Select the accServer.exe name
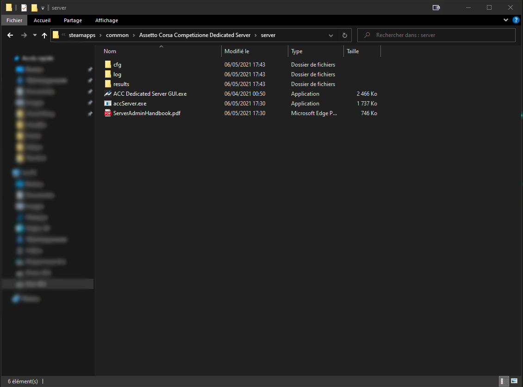The width and height of the screenshot is (523, 387). click(130, 103)
